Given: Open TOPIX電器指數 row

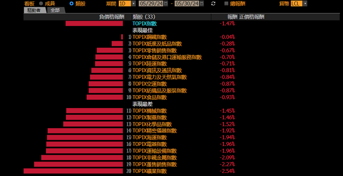Looking at the screenshot, I should click(x=149, y=144).
